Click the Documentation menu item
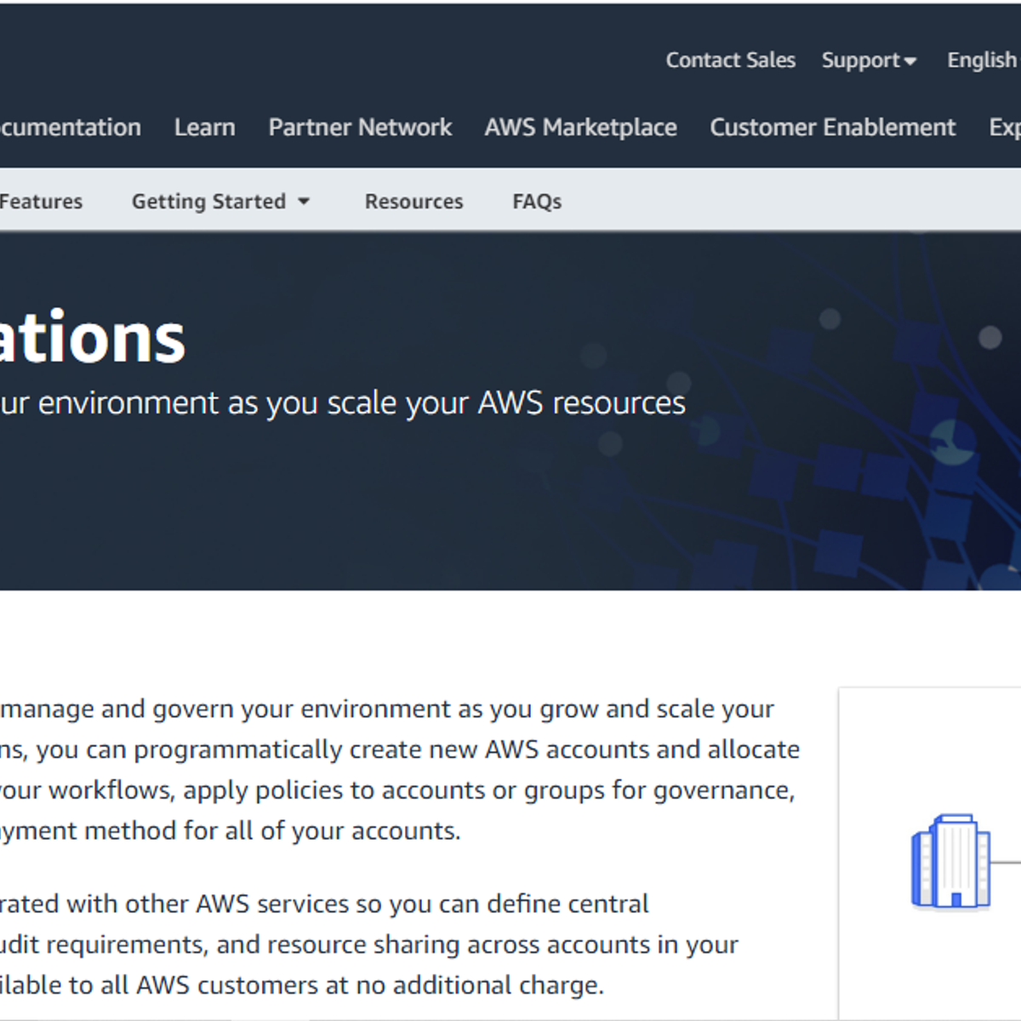The height and width of the screenshot is (1021, 1021). point(71,128)
